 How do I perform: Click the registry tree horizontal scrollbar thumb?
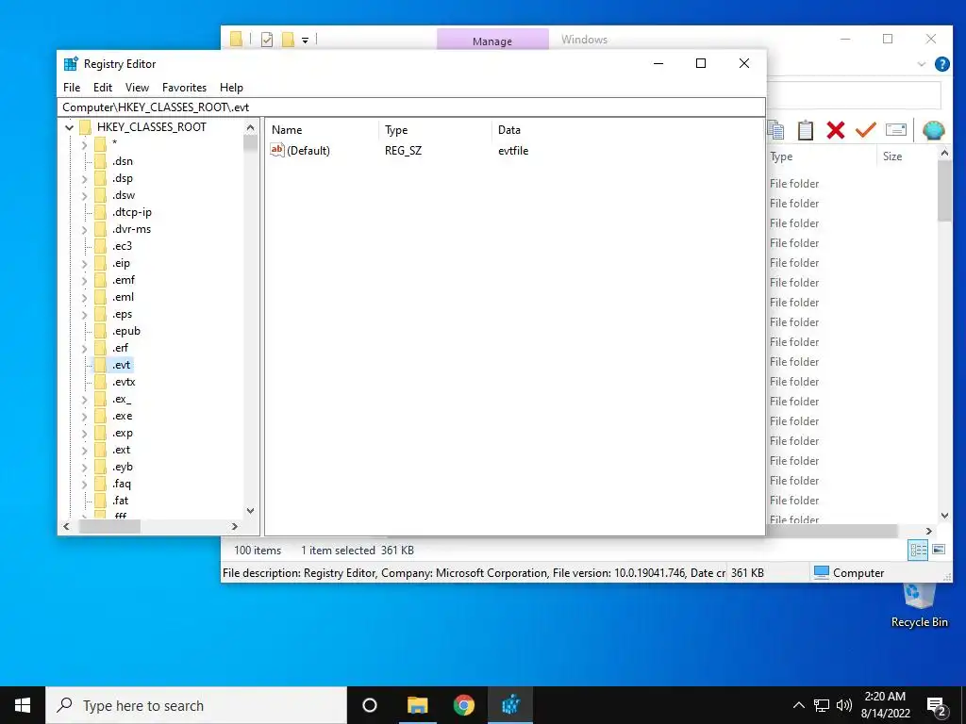pyautogui.click(x=109, y=527)
